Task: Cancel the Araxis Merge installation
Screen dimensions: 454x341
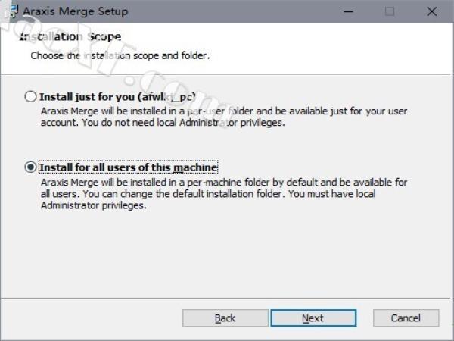Action: tap(406, 318)
